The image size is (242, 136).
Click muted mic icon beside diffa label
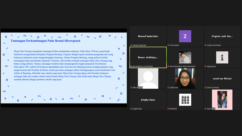pyautogui.click(x=131, y=88)
